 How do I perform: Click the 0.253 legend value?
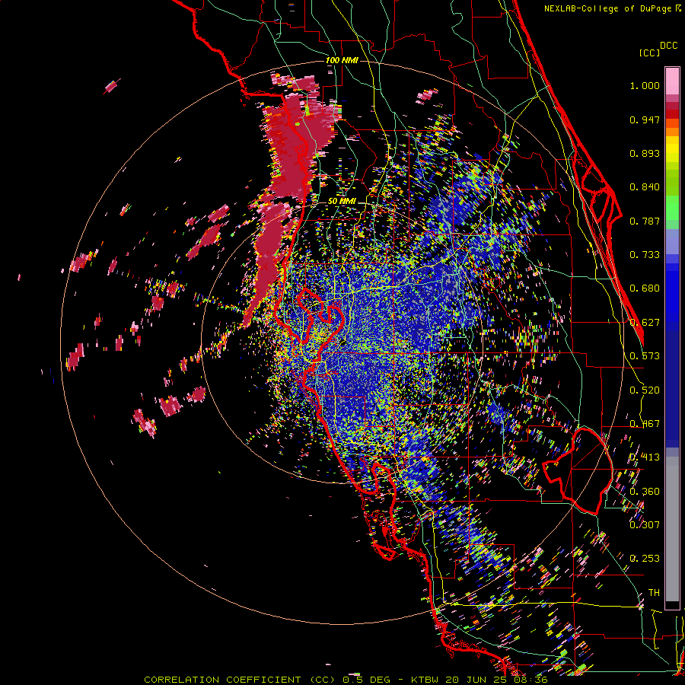(645, 559)
